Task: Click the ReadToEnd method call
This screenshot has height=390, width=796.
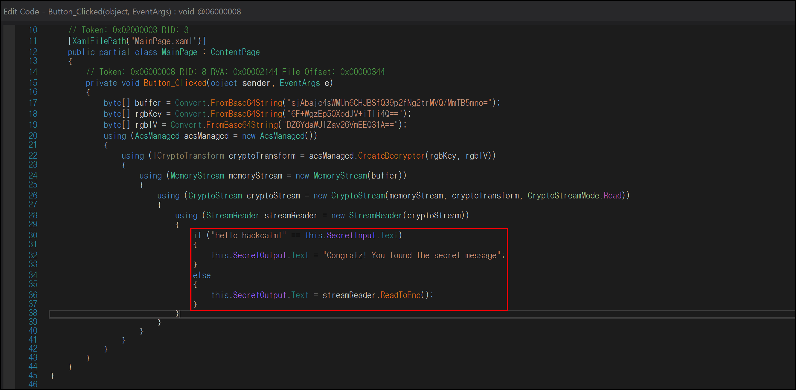Action: pyautogui.click(x=400, y=295)
